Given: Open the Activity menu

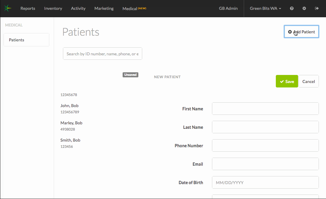Looking at the screenshot, I should click(x=78, y=8).
